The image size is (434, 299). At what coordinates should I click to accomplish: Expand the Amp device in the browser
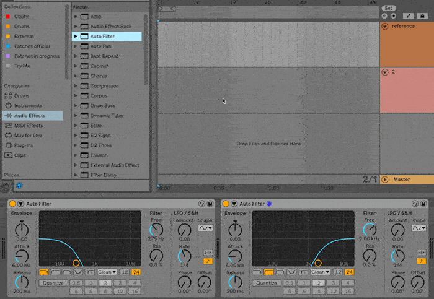(76, 17)
